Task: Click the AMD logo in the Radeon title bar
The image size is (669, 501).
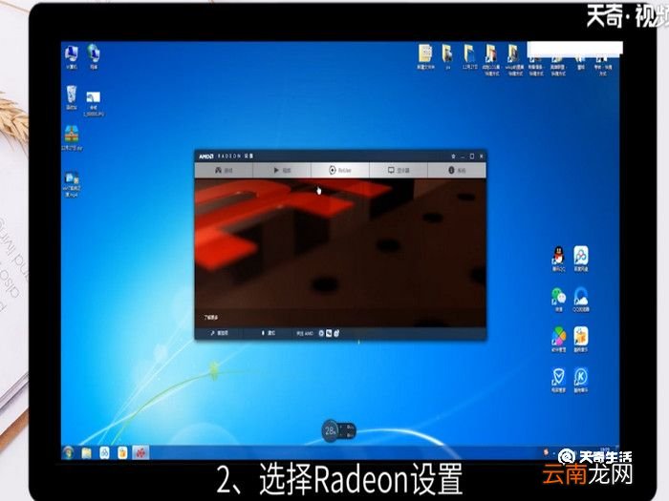Action: click(206, 157)
